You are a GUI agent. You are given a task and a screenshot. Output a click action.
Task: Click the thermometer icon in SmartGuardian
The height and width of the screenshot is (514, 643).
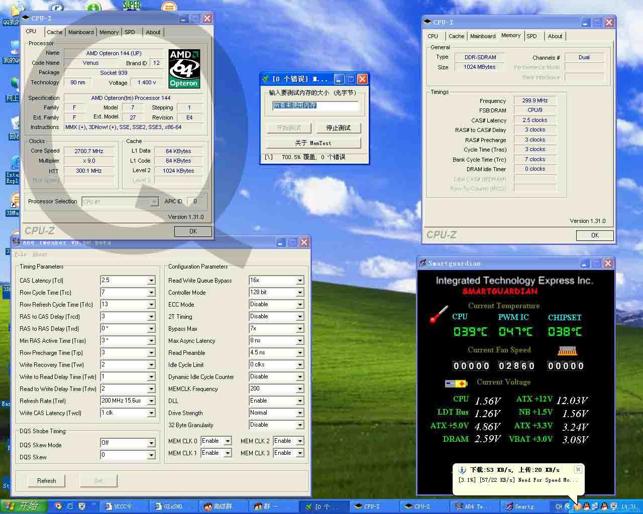click(439, 314)
